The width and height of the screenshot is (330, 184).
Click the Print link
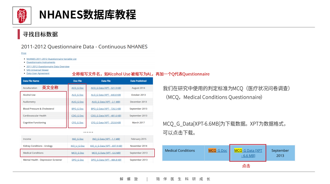(24, 53)
